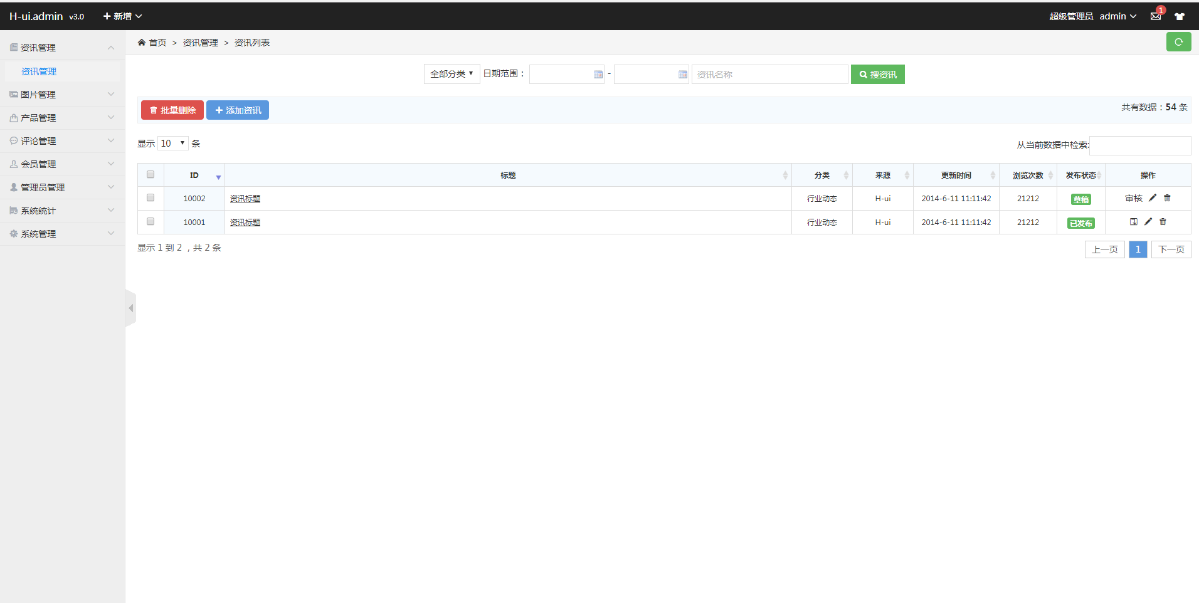The width and height of the screenshot is (1199, 603).
Task: Click the 显示 1 到 2 ，共 2 条 info text
Action: click(179, 248)
